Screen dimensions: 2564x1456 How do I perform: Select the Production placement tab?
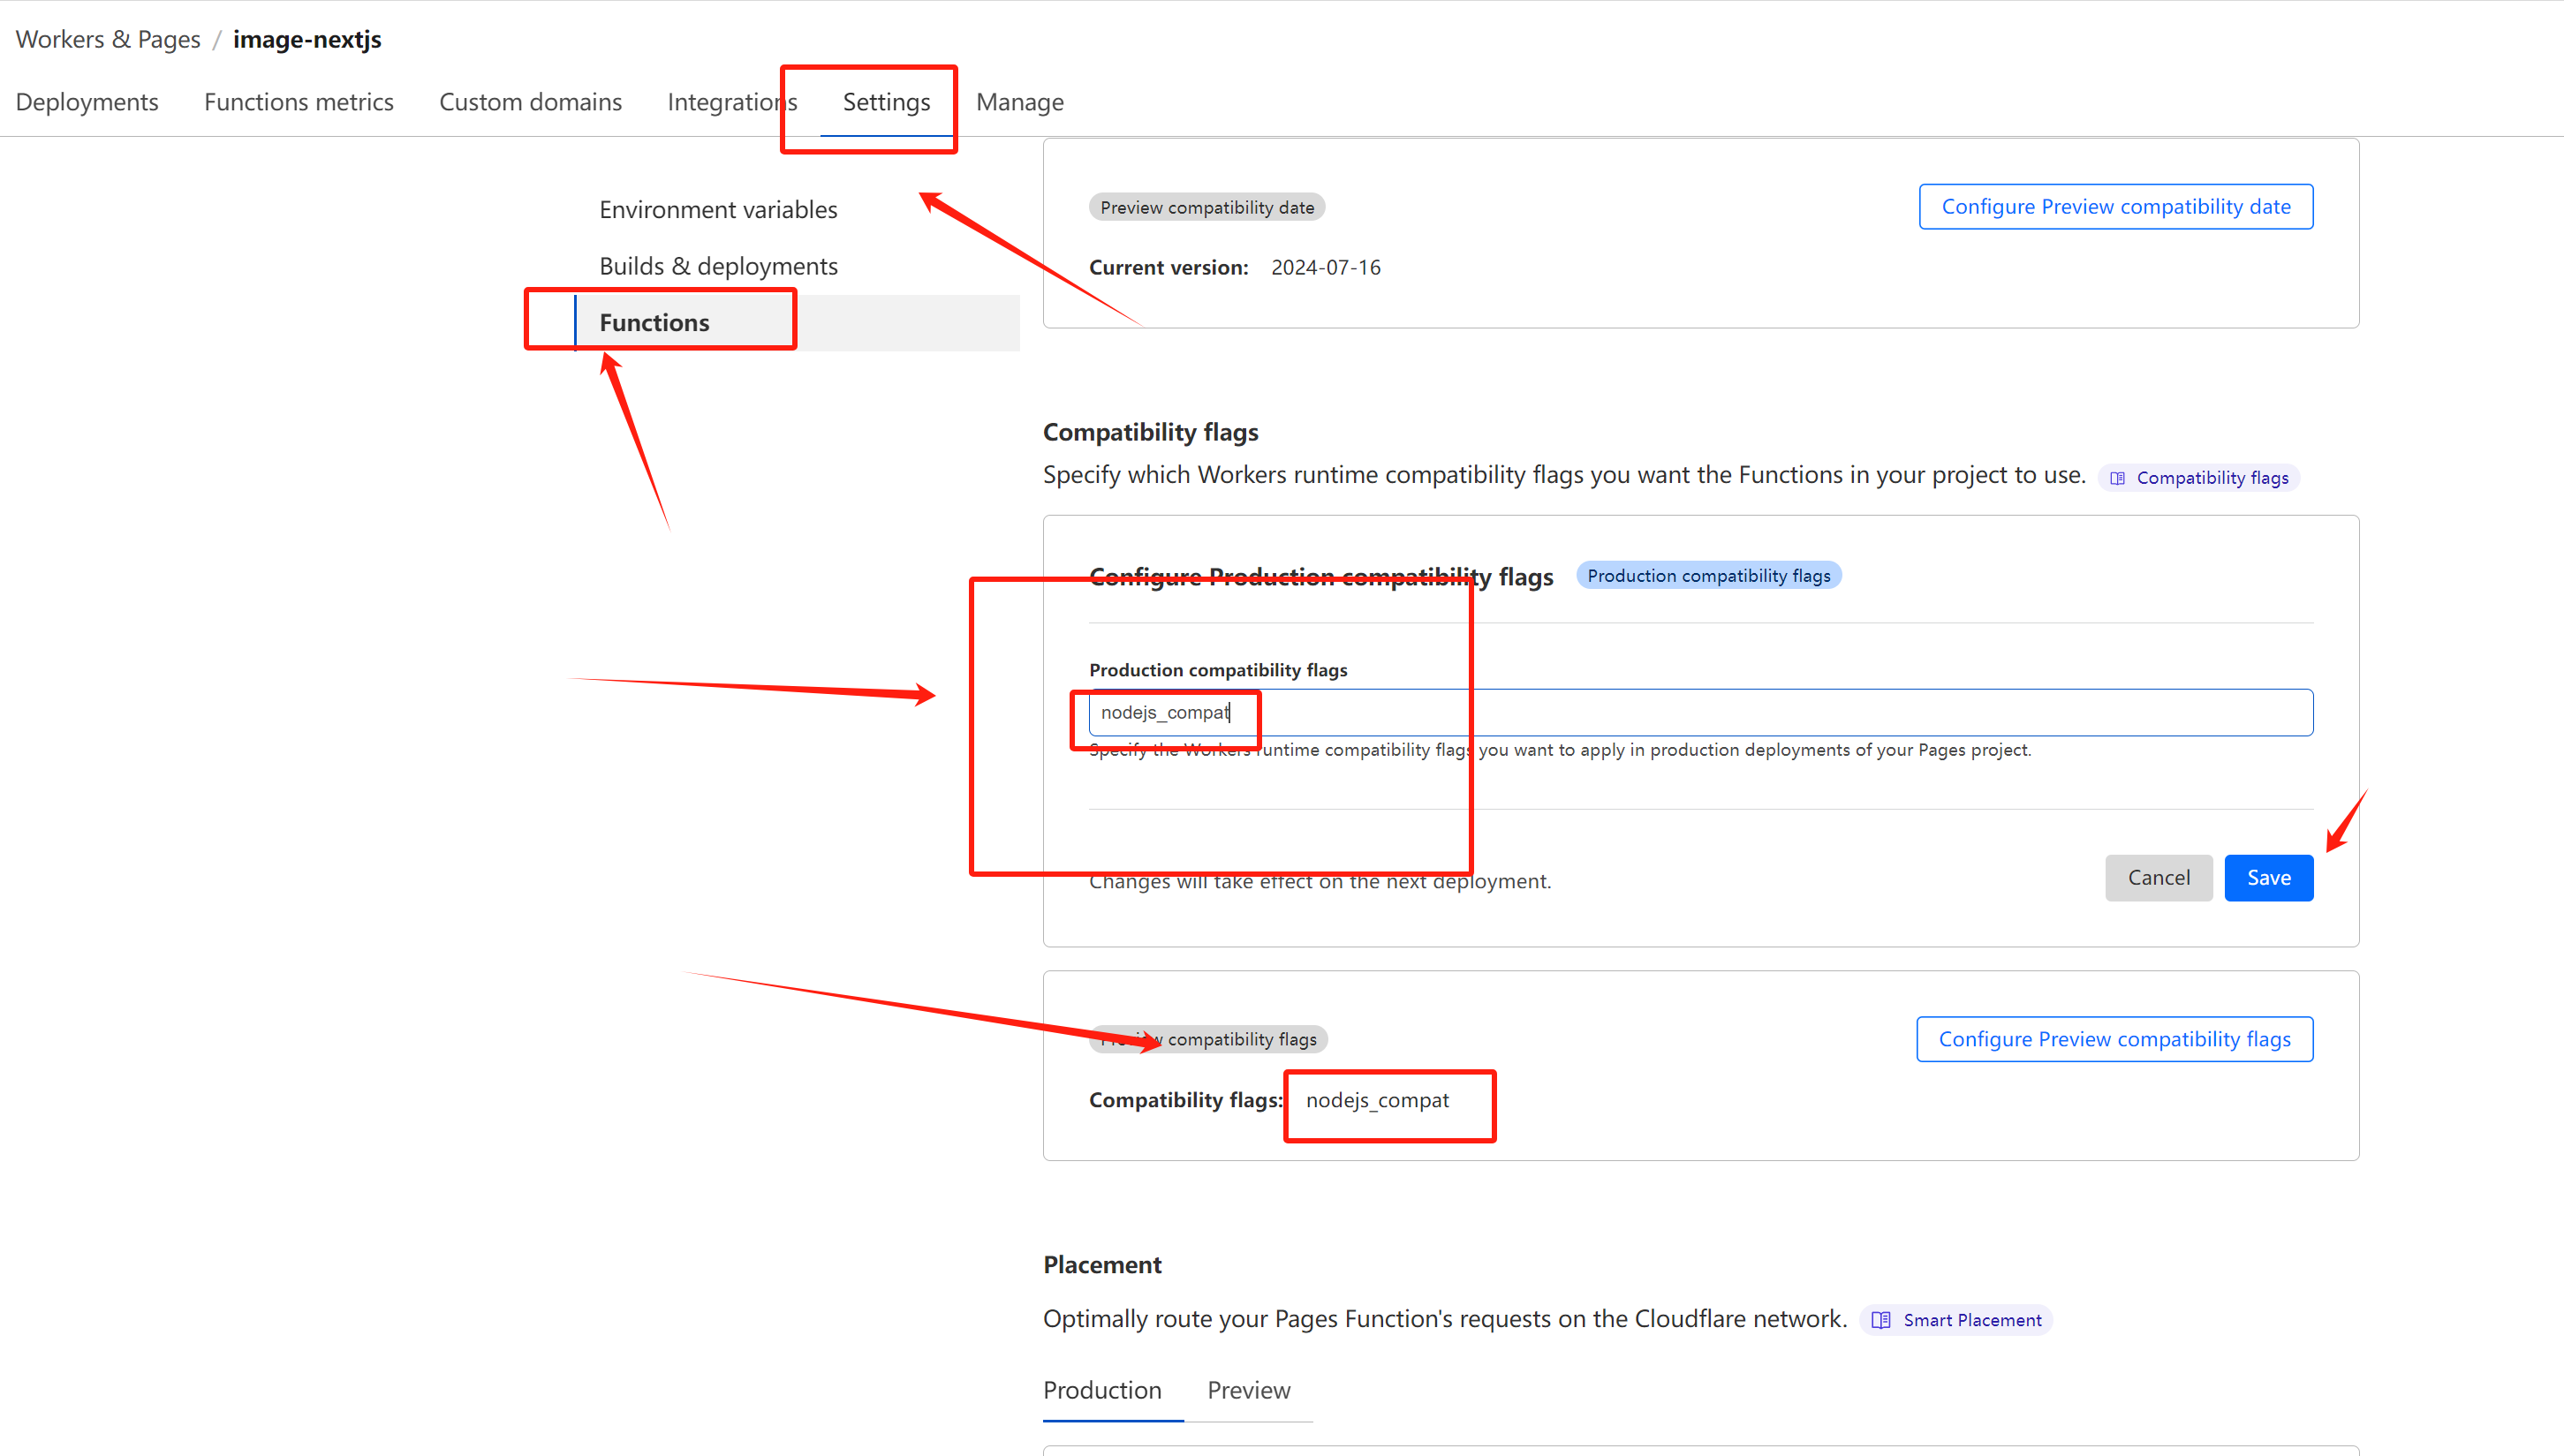coord(1102,1390)
